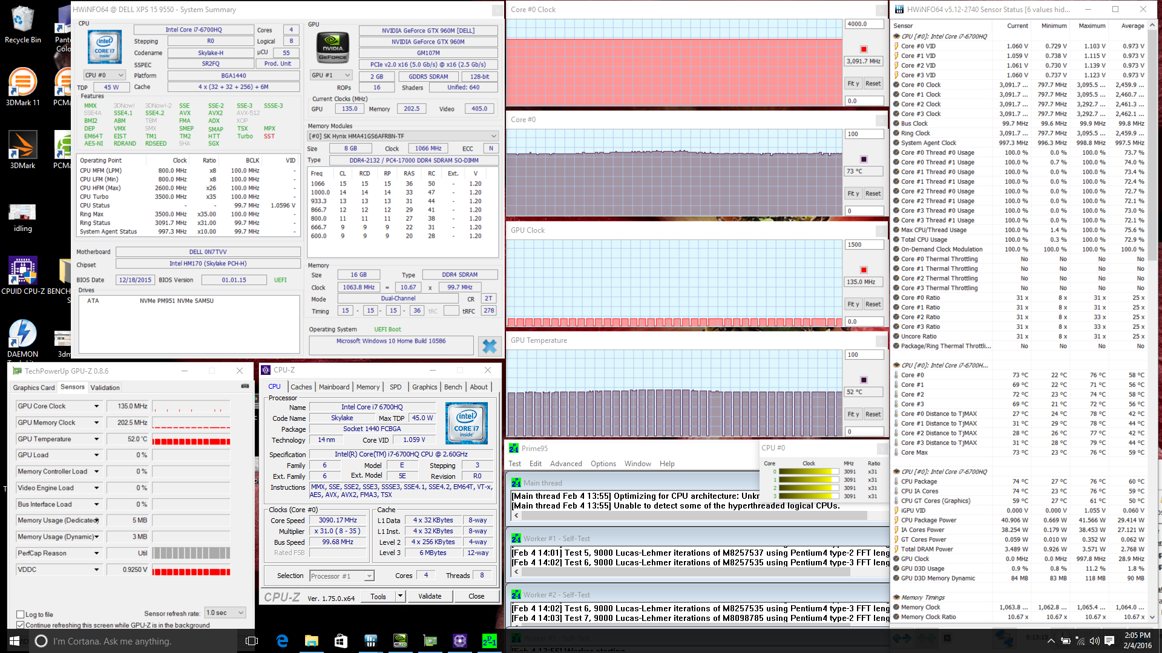Open File Explorer from the taskbar
Viewport: 1162px width, 653px height.
[x=312, y=641]
